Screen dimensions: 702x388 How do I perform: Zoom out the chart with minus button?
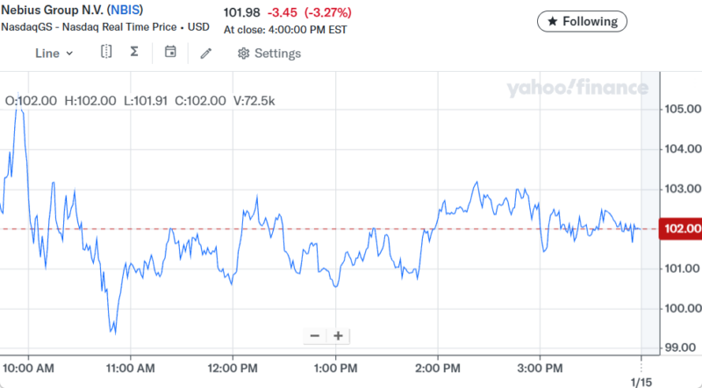coord(315,335)
